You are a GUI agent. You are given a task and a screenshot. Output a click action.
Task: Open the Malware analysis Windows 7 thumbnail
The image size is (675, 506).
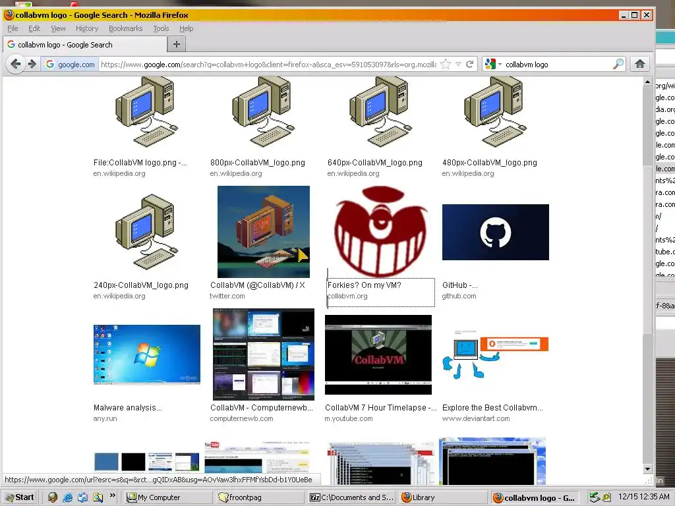147,354
